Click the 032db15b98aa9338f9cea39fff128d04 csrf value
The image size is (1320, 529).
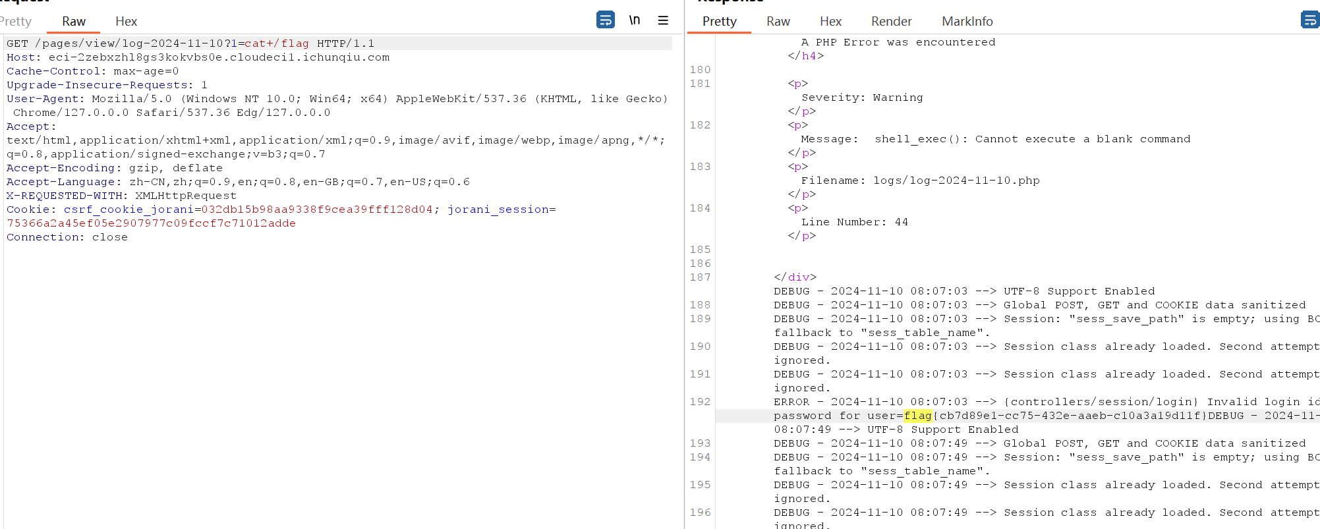tap(317, 209)
